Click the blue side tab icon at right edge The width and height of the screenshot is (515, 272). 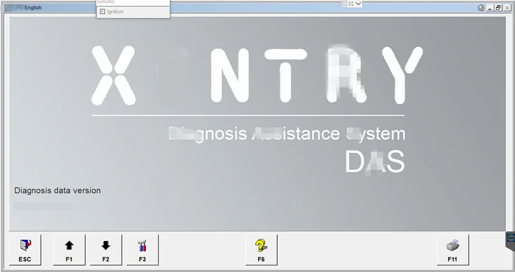(x=510, y=237)
